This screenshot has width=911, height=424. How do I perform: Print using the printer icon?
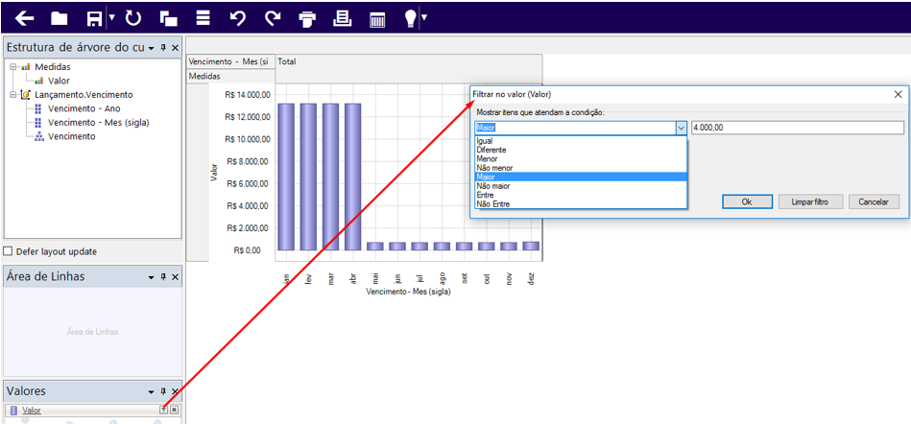tap(307, 19)
